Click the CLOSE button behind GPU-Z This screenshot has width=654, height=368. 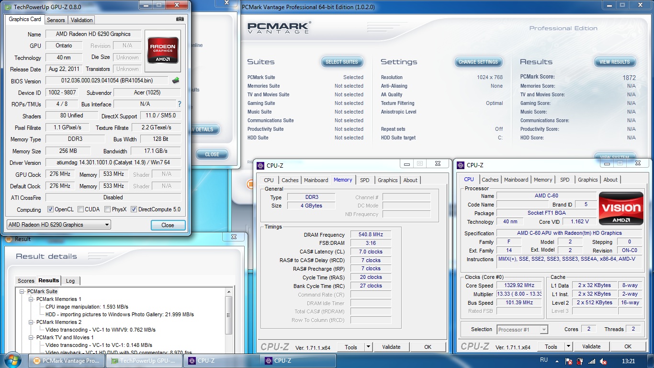click(212, 154)
